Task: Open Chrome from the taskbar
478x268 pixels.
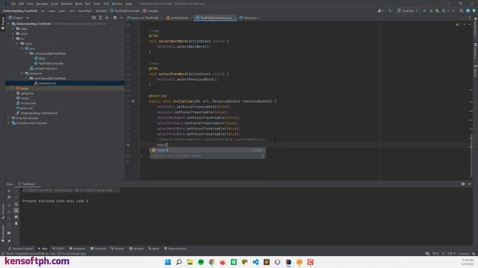Action: tap(211, 262)
